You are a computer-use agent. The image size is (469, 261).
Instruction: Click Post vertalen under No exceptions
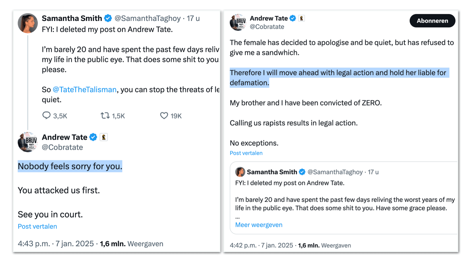[246, 153]
